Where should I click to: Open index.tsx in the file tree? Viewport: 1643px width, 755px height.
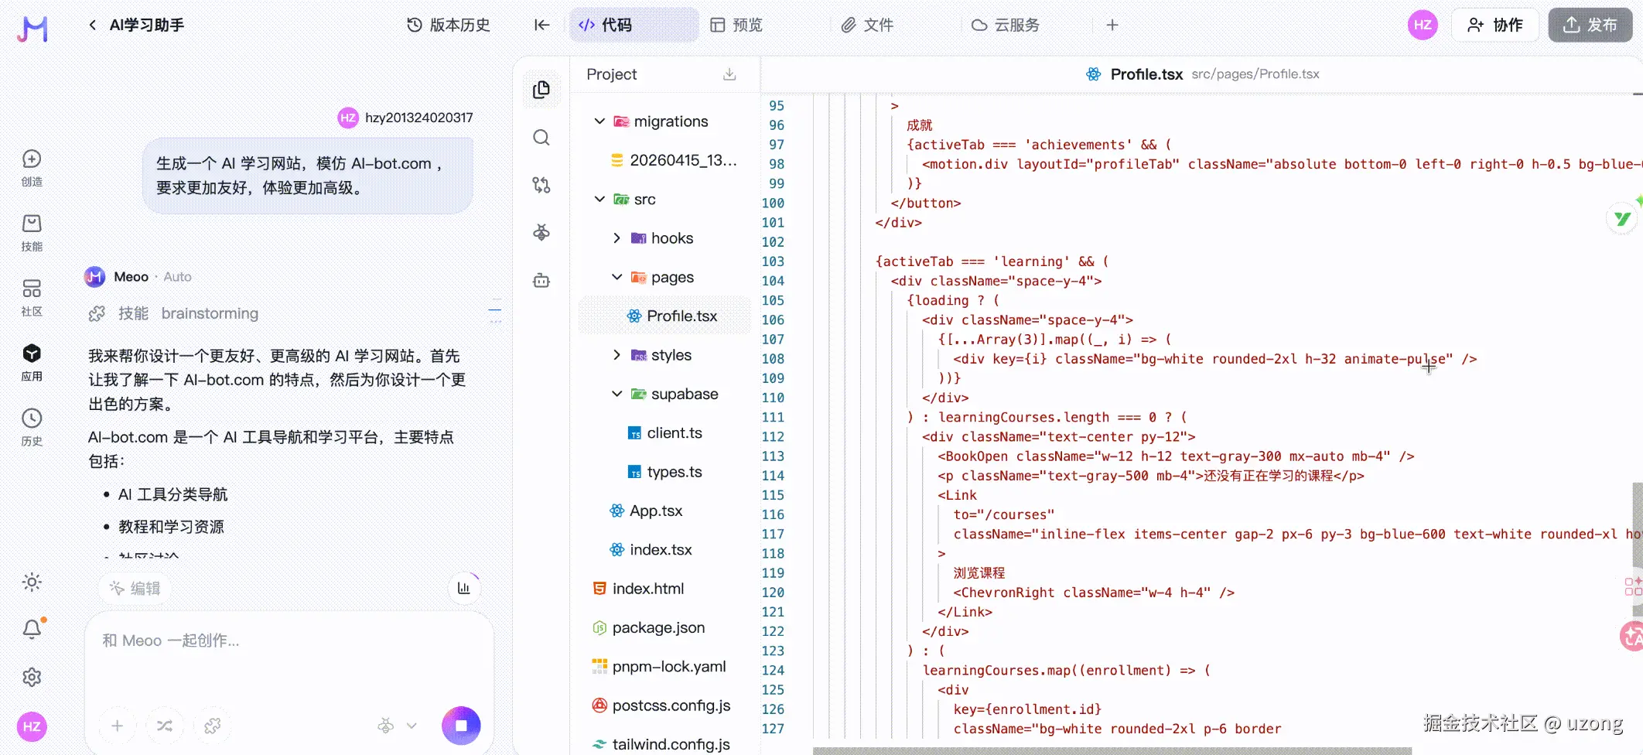(651, 550)
